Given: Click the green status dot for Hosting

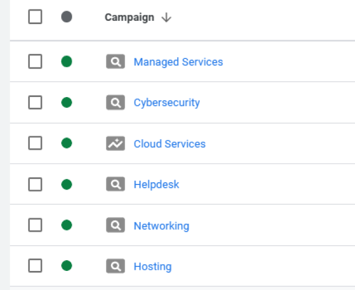Looking at the screenshot, I should [x=67, y=266].
